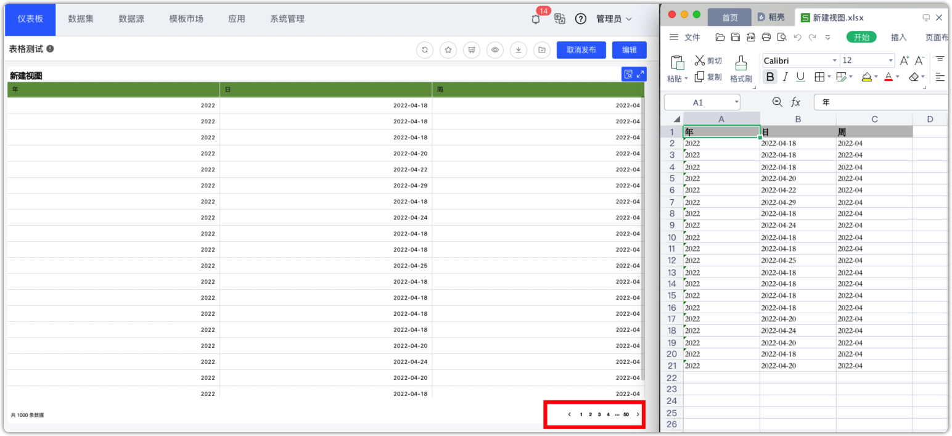Image resolution: width=952 pixels, height=436 pixels.
Task: Enable italic formatting
Action: coord(785,76)
